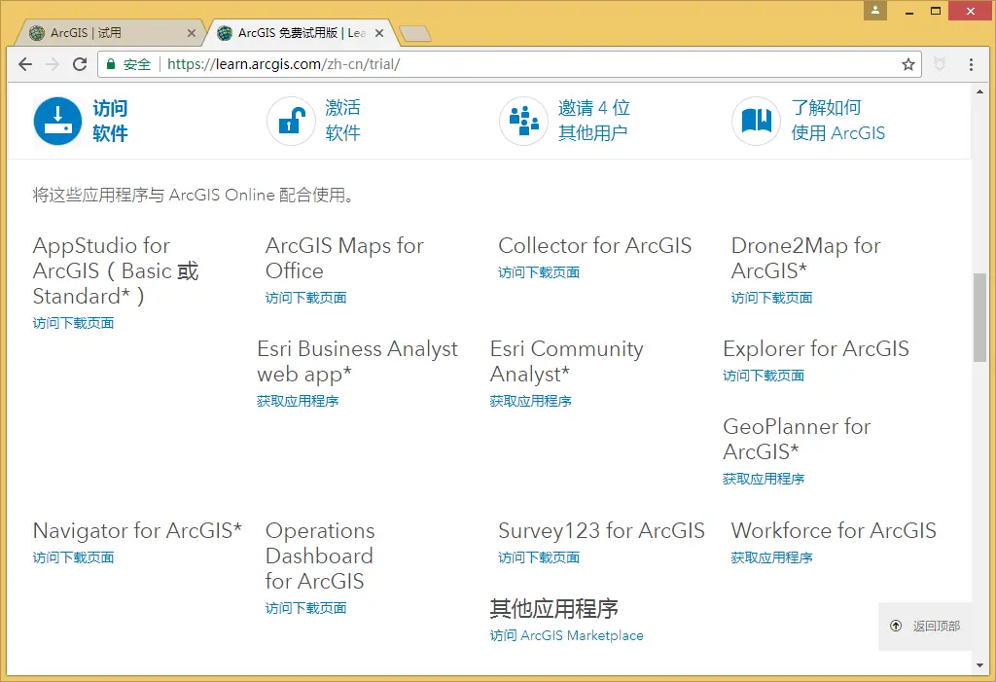
Task: Click the open book learn icon
Action: click(x=756, y=121)
